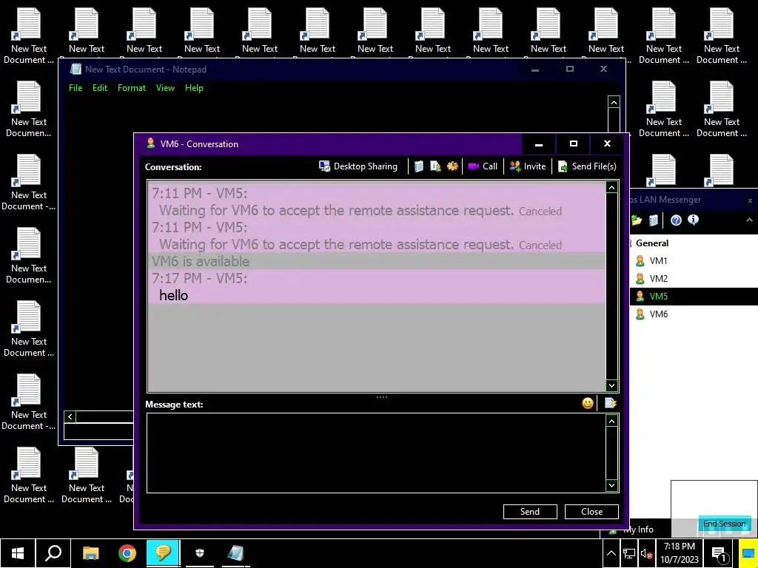Click the Notepad icon in the taskbar
The width and height of the screenshot is (758, 568).
235,553
